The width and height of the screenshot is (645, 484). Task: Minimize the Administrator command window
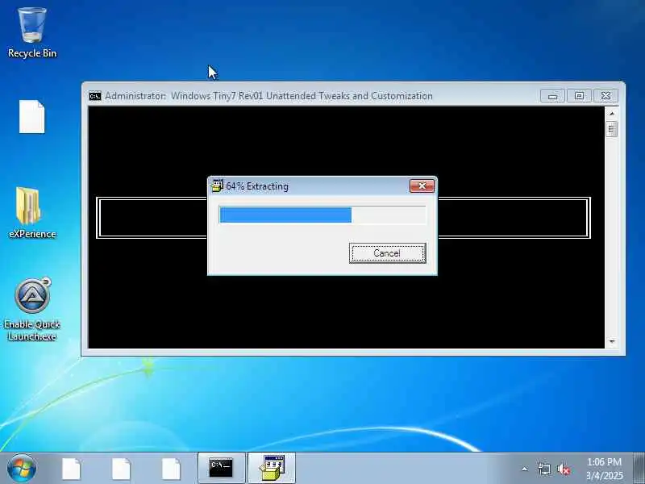click(552, 96)
